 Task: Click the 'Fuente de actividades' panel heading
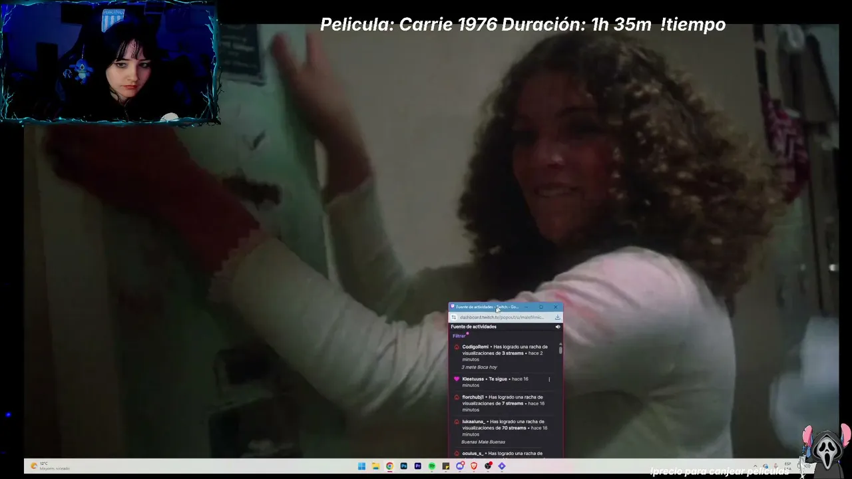click(473, 327)
